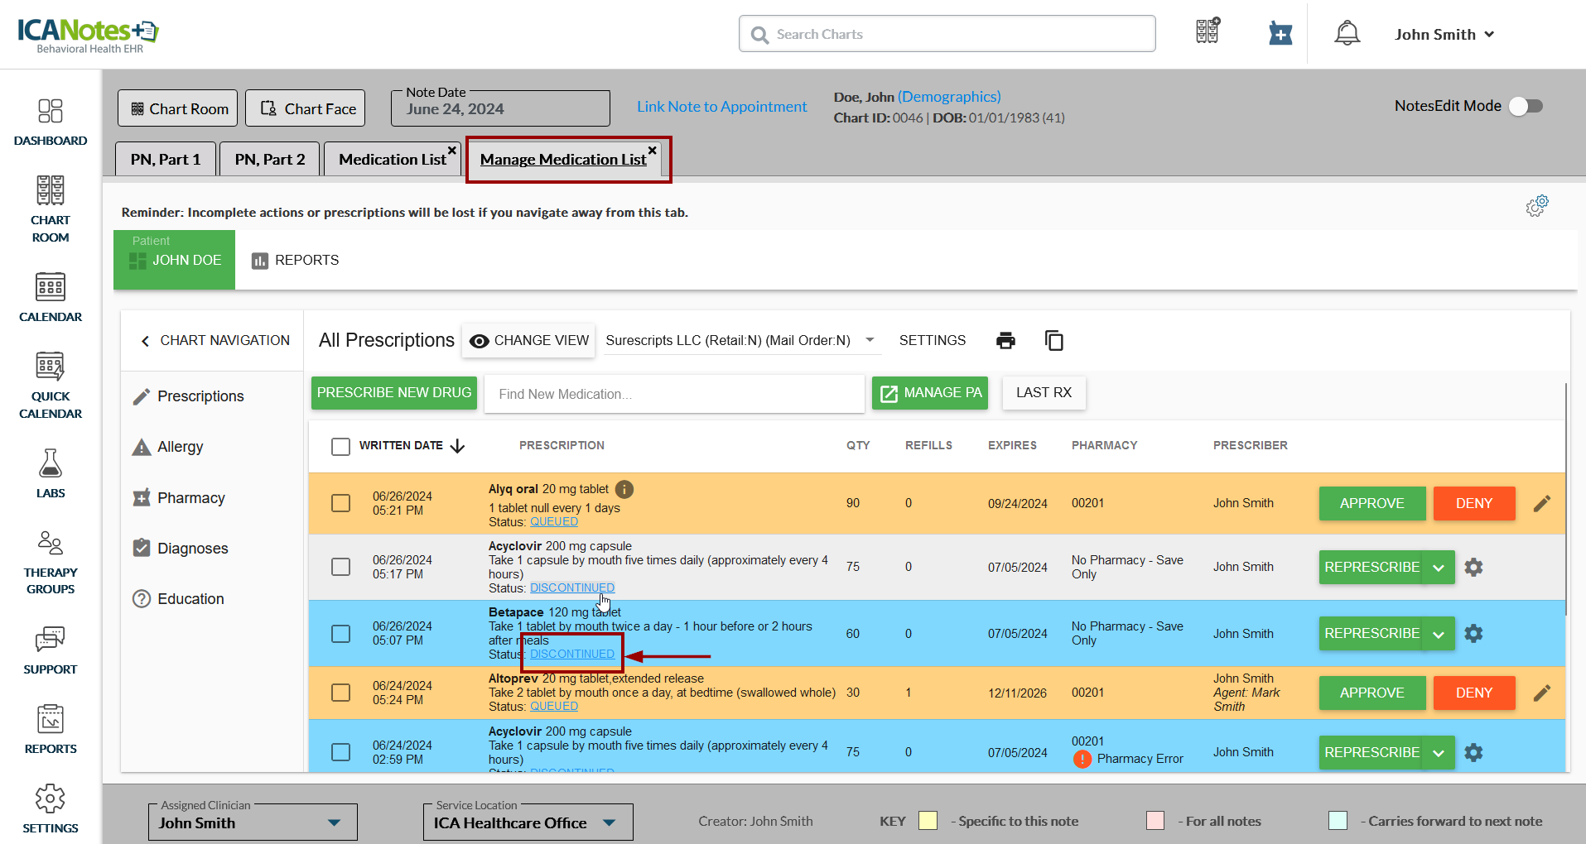1586x844 pixels.
Task: Click the yellow 'Specific to this note' swatch
Action: coord(928,821)
